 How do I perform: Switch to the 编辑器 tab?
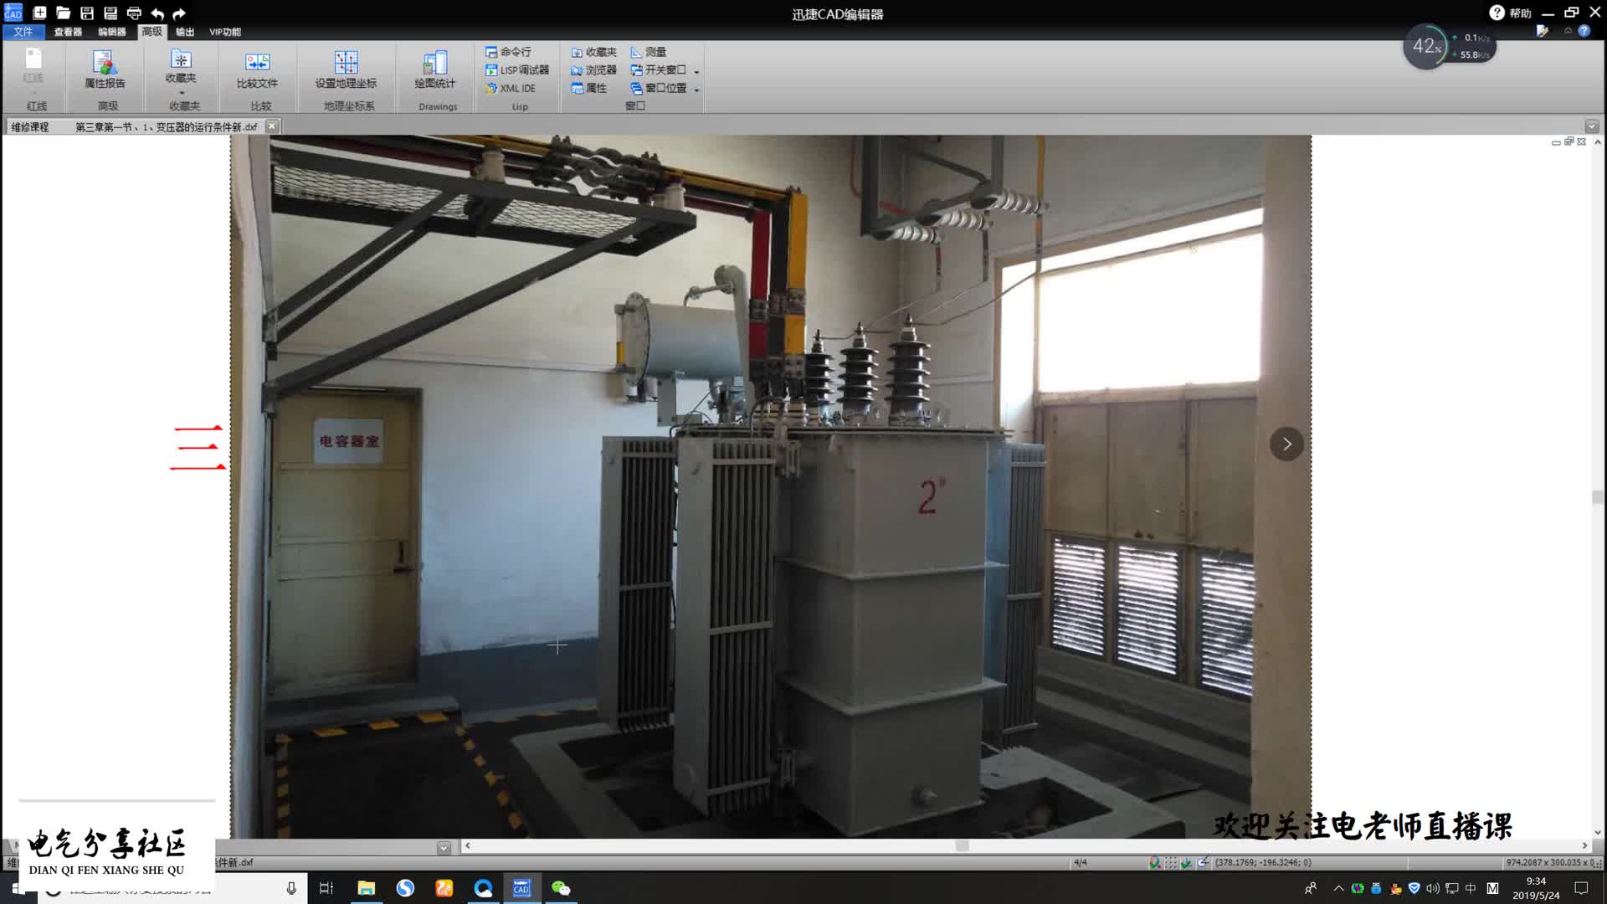(111, 32)
